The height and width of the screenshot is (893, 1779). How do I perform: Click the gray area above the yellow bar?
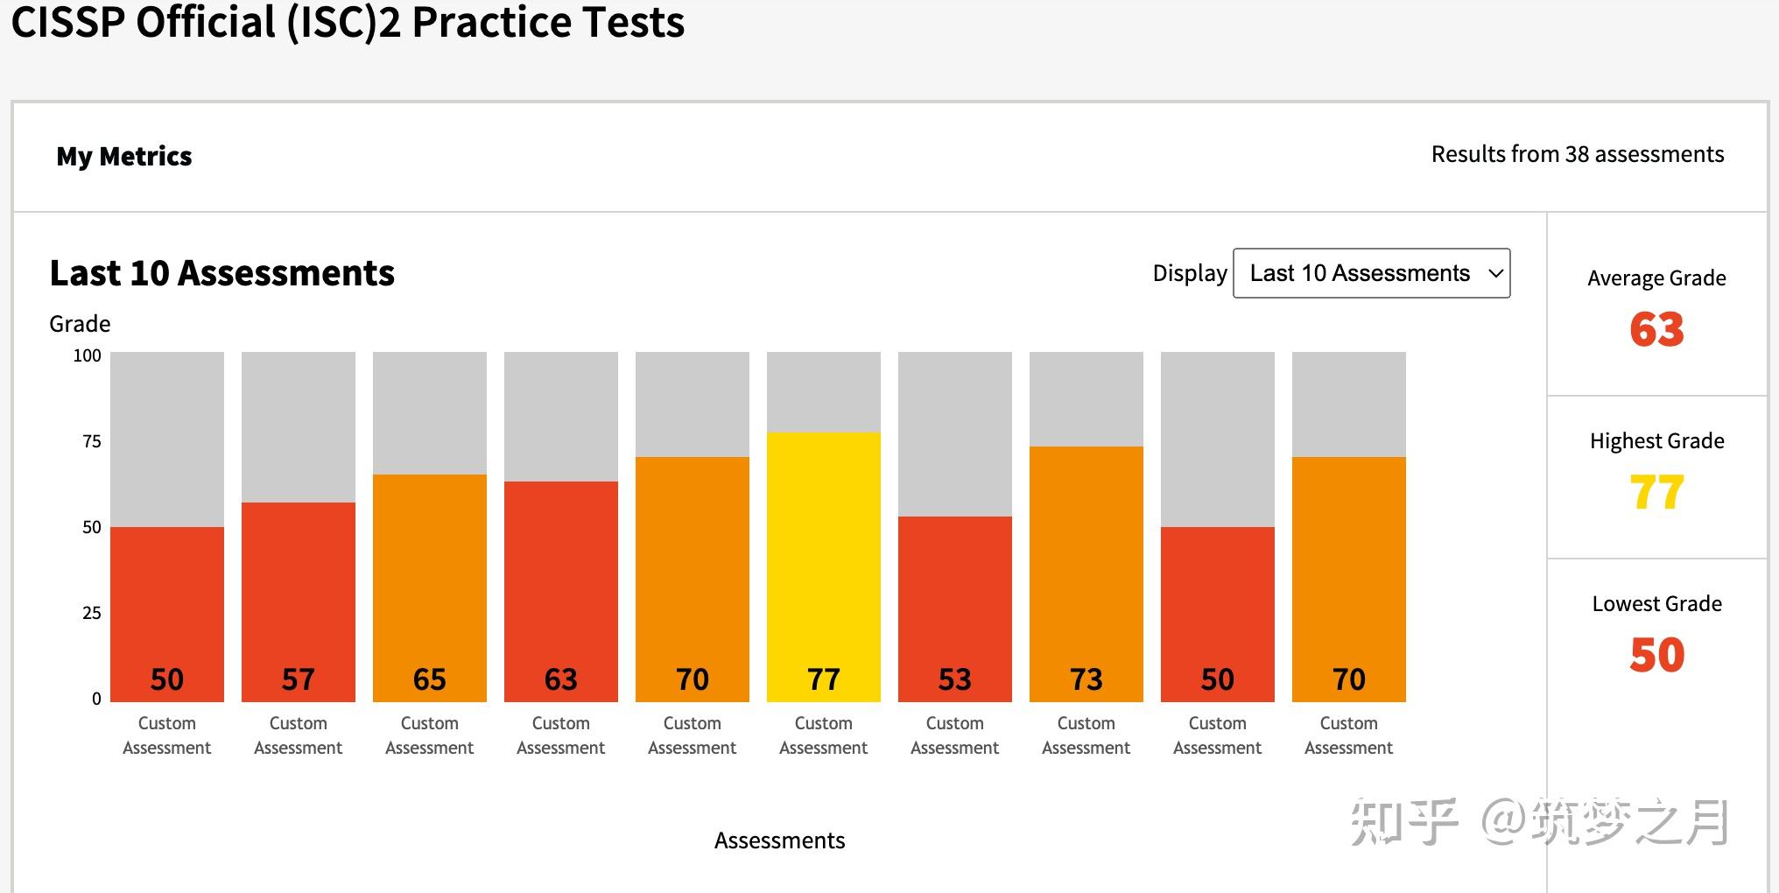[x=823, y=391]
